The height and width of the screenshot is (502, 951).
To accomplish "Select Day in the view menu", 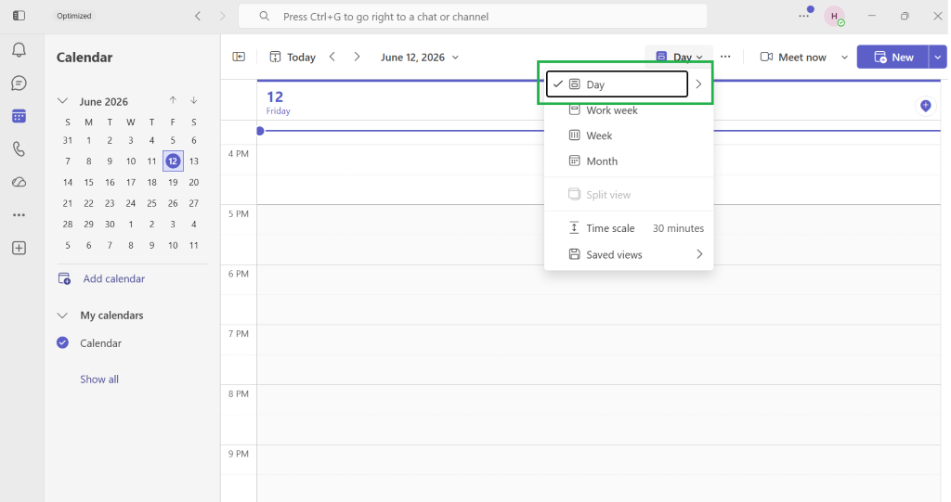I will [x=617, y=84].
